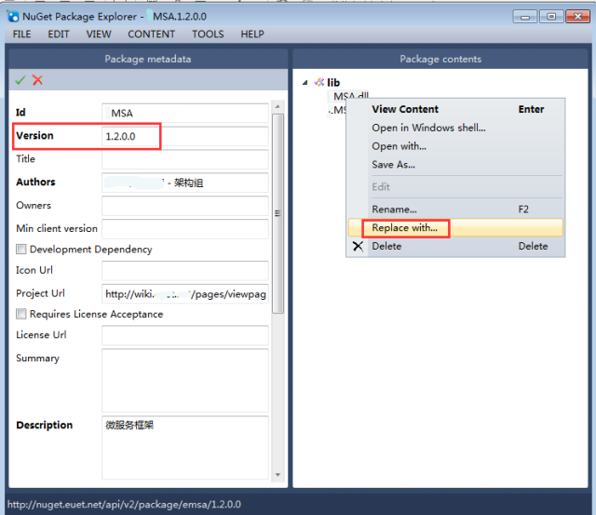
Task: Focus the Title input field
Action: (x=185, y=159)
